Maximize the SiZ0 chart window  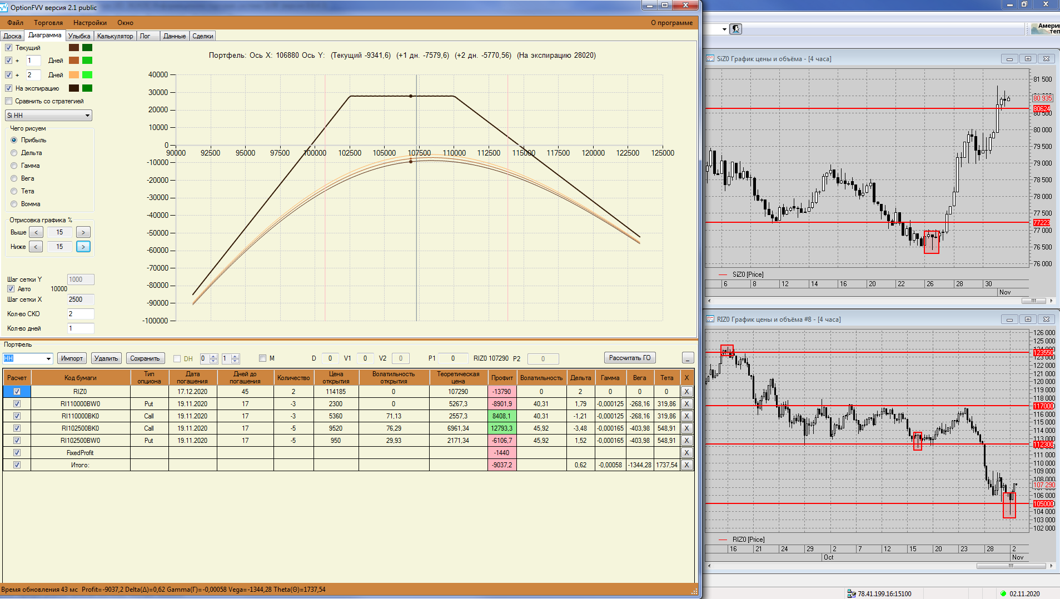coord(1028,59)
